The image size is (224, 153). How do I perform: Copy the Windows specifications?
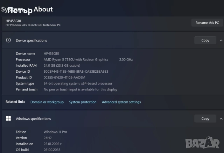[205, 119]
